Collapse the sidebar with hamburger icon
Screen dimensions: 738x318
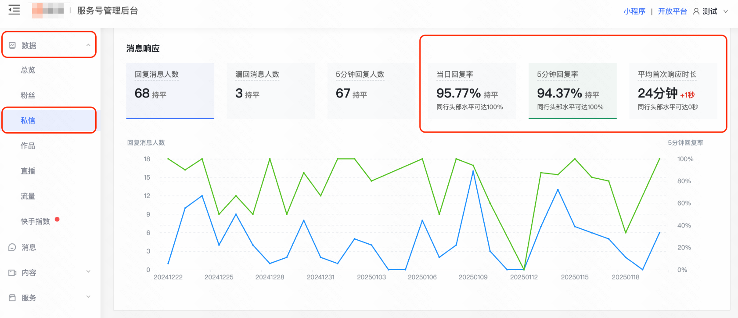click(14, 10)
